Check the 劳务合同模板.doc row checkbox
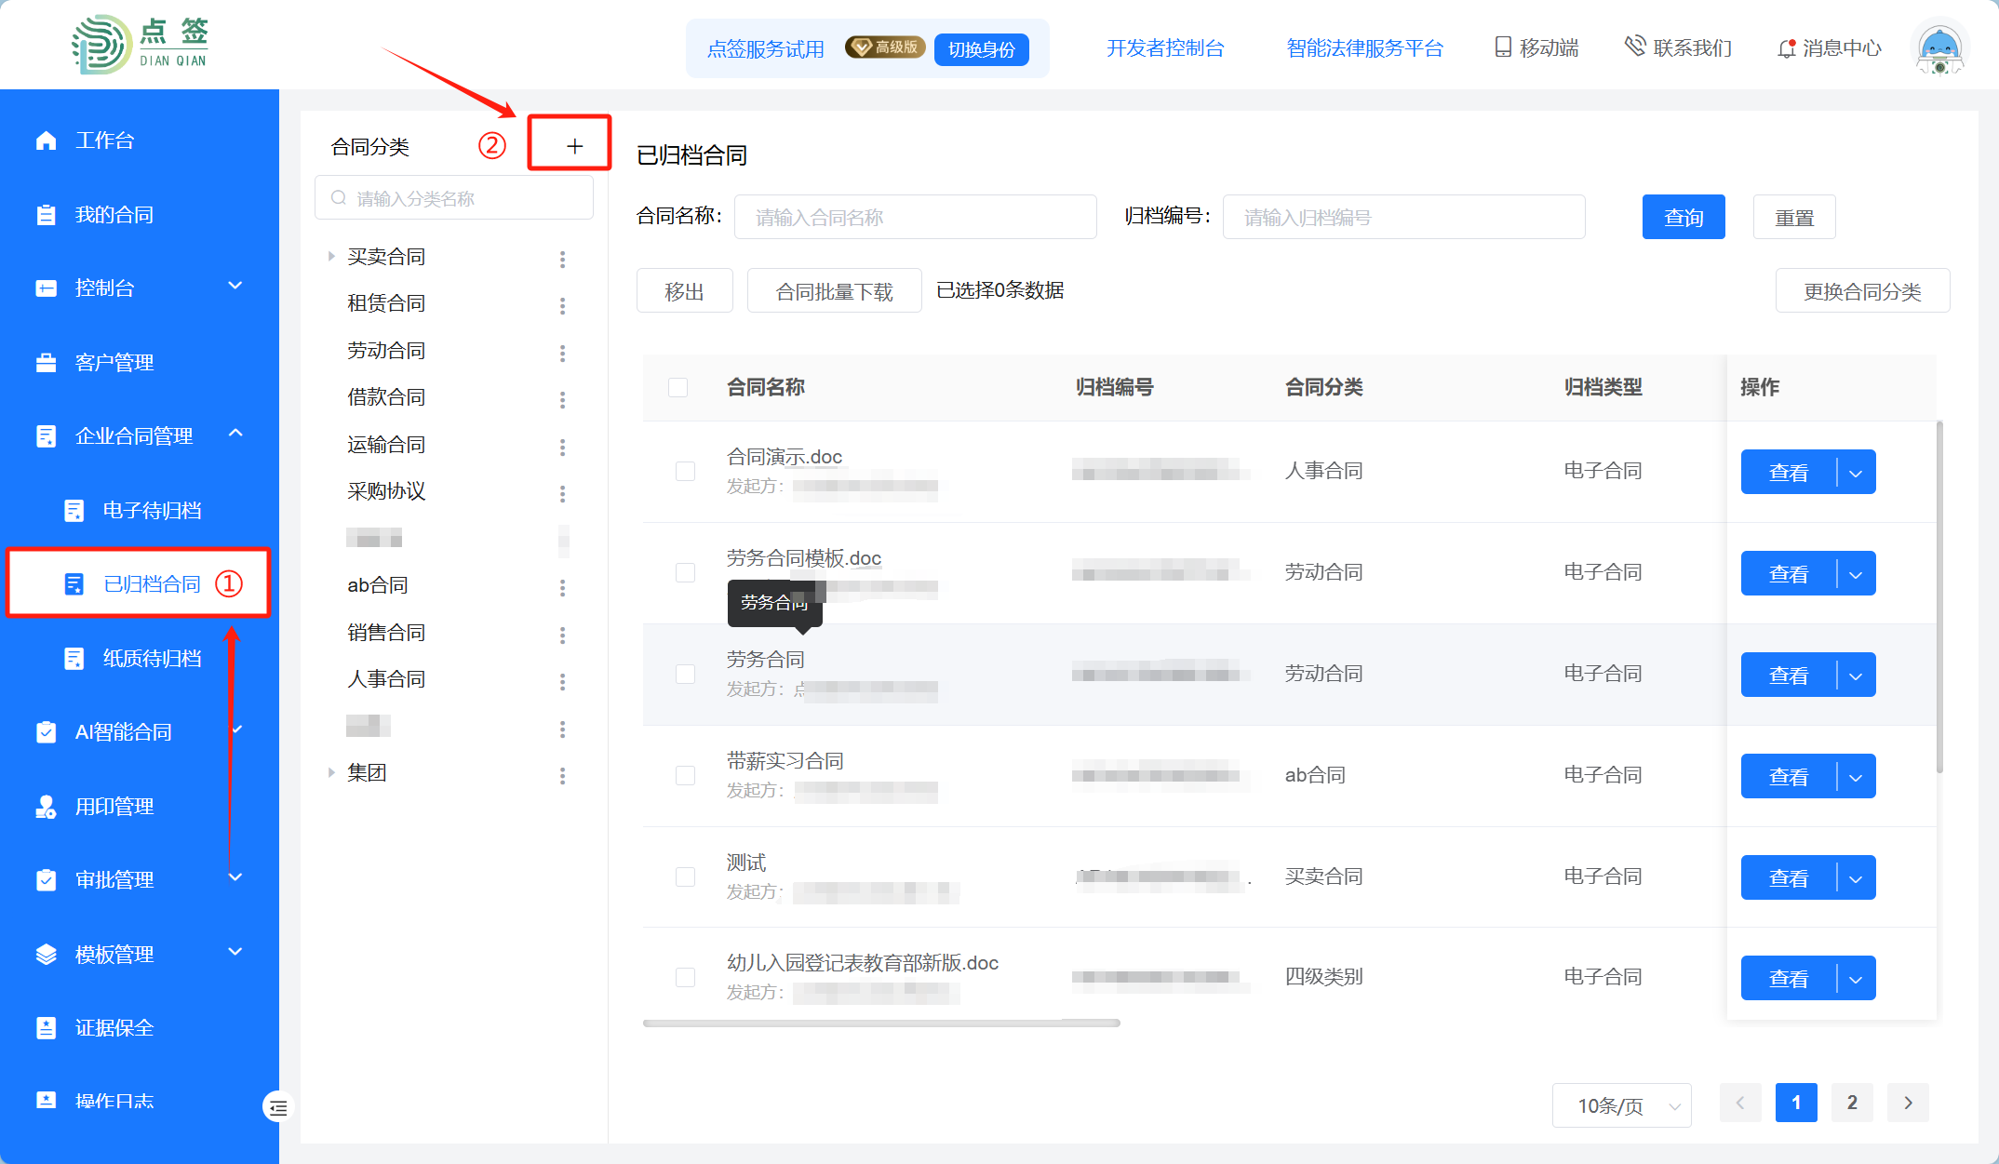The width and height of the screenshot is (1999, 1164). coord(685,572)
